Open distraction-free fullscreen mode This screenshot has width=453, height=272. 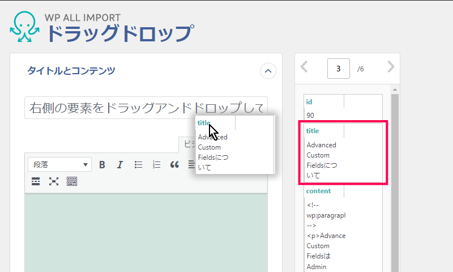[x=54, y=181]
